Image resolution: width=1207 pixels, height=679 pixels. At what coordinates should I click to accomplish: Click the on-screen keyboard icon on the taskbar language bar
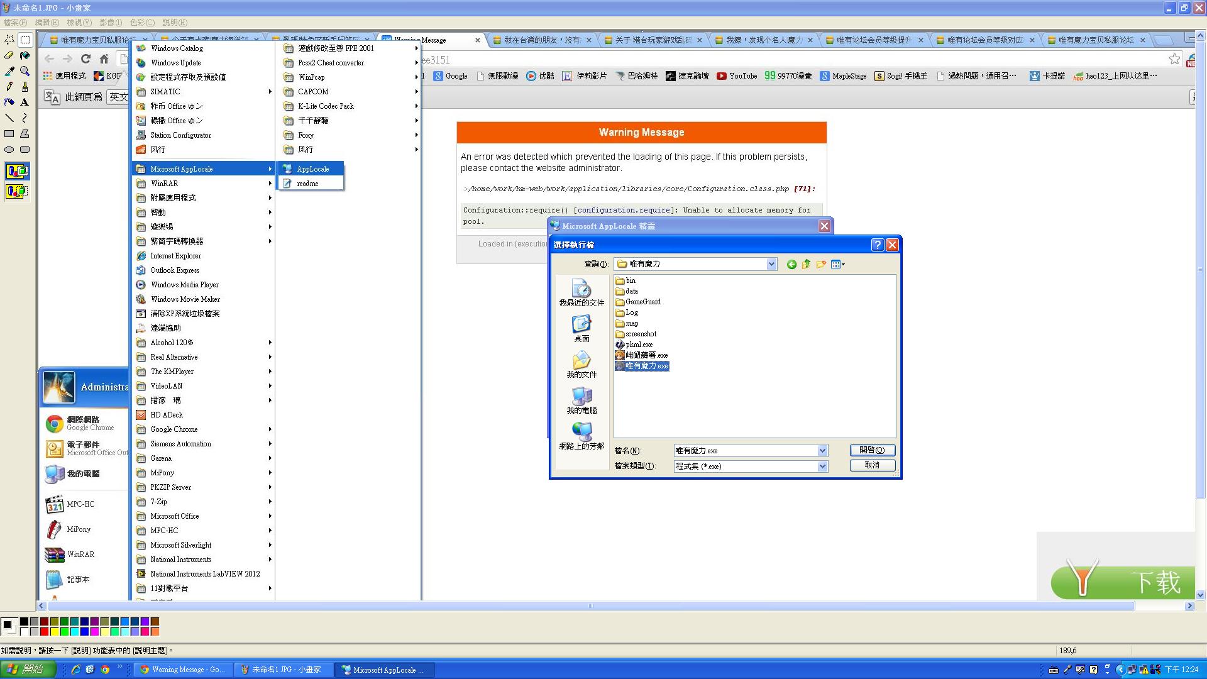coord(1054,670)
